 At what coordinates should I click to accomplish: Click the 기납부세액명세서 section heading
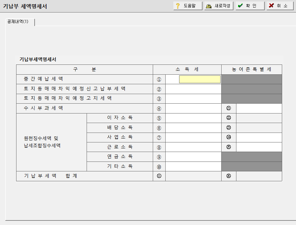(38, 60)
